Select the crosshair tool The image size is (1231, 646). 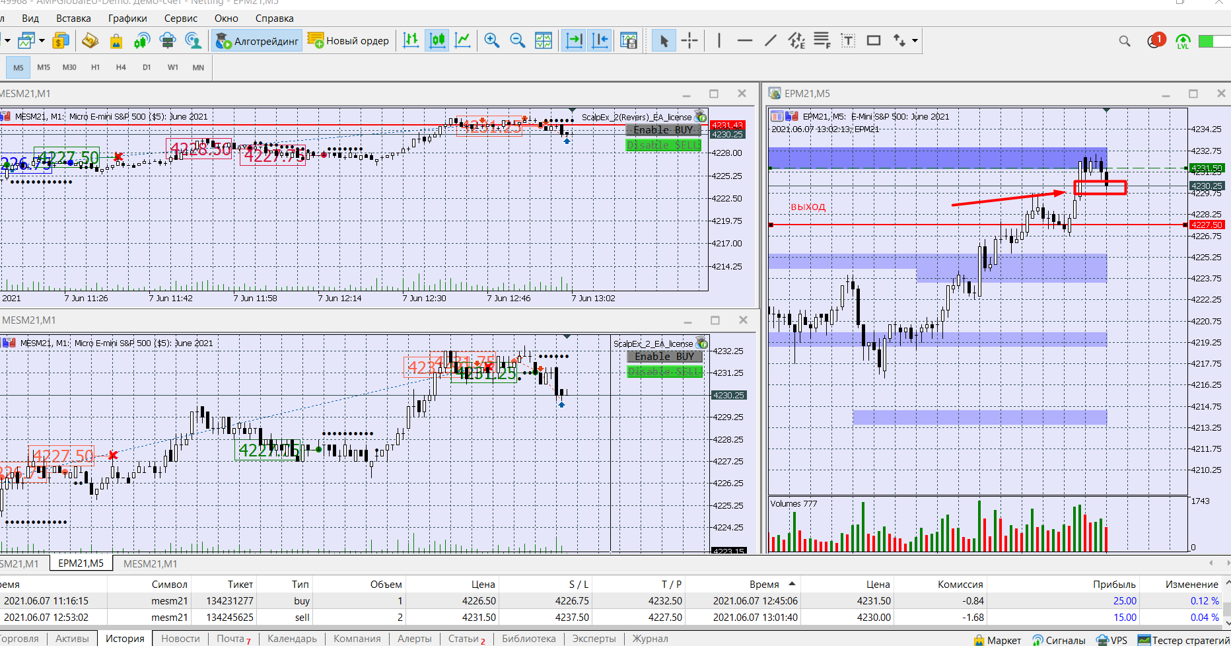(x=689, y=41)
